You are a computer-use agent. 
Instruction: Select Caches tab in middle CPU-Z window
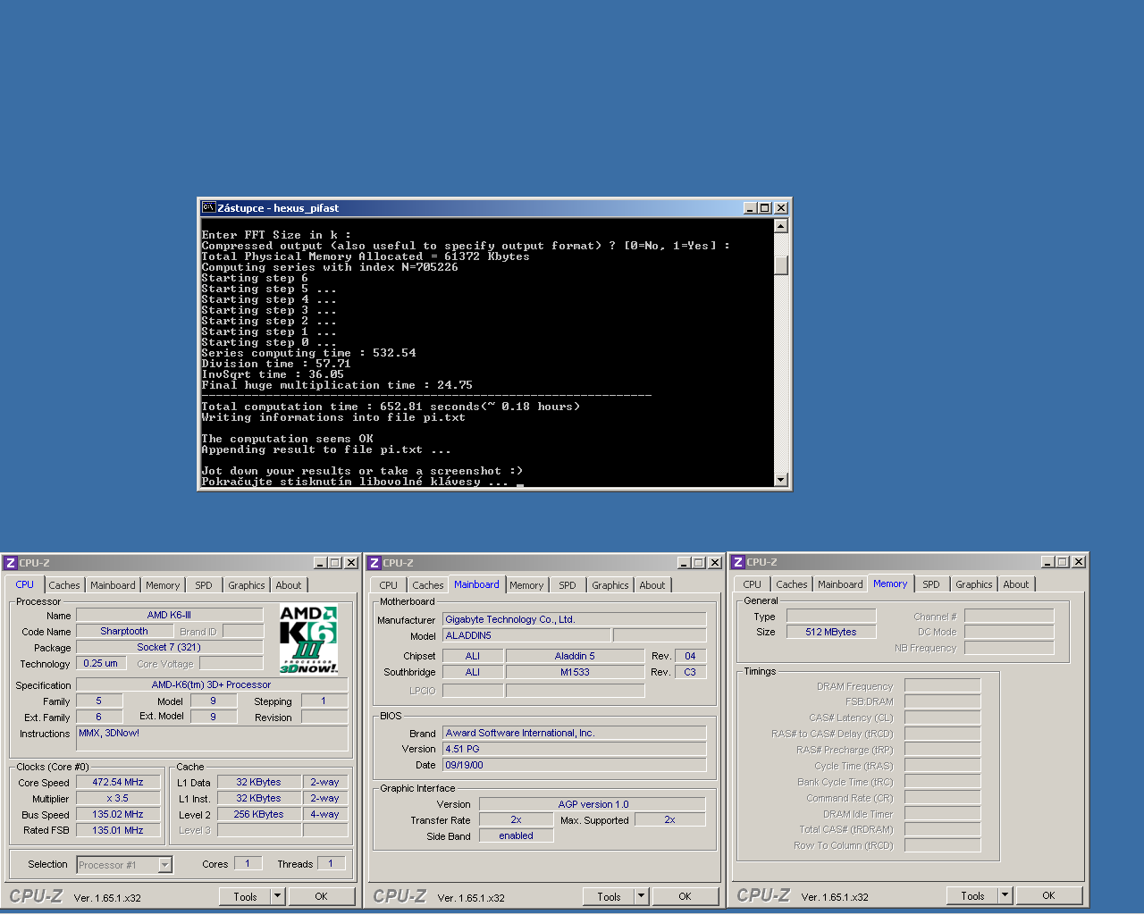pos(428,585)
